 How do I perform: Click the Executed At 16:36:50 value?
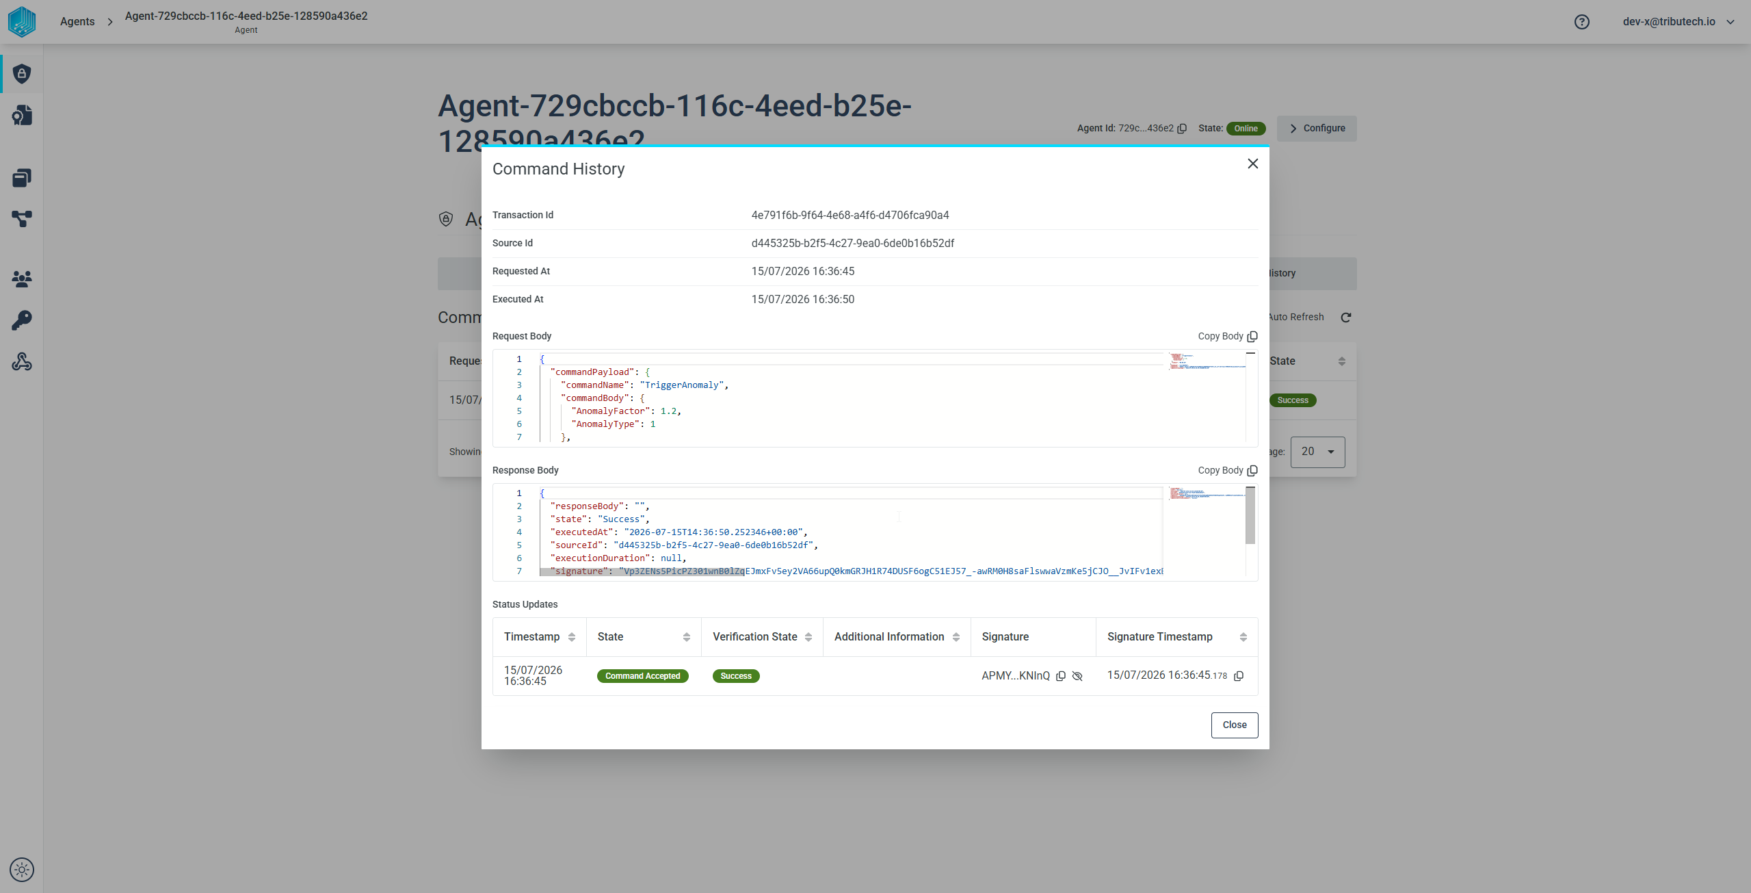pos(802,299)
